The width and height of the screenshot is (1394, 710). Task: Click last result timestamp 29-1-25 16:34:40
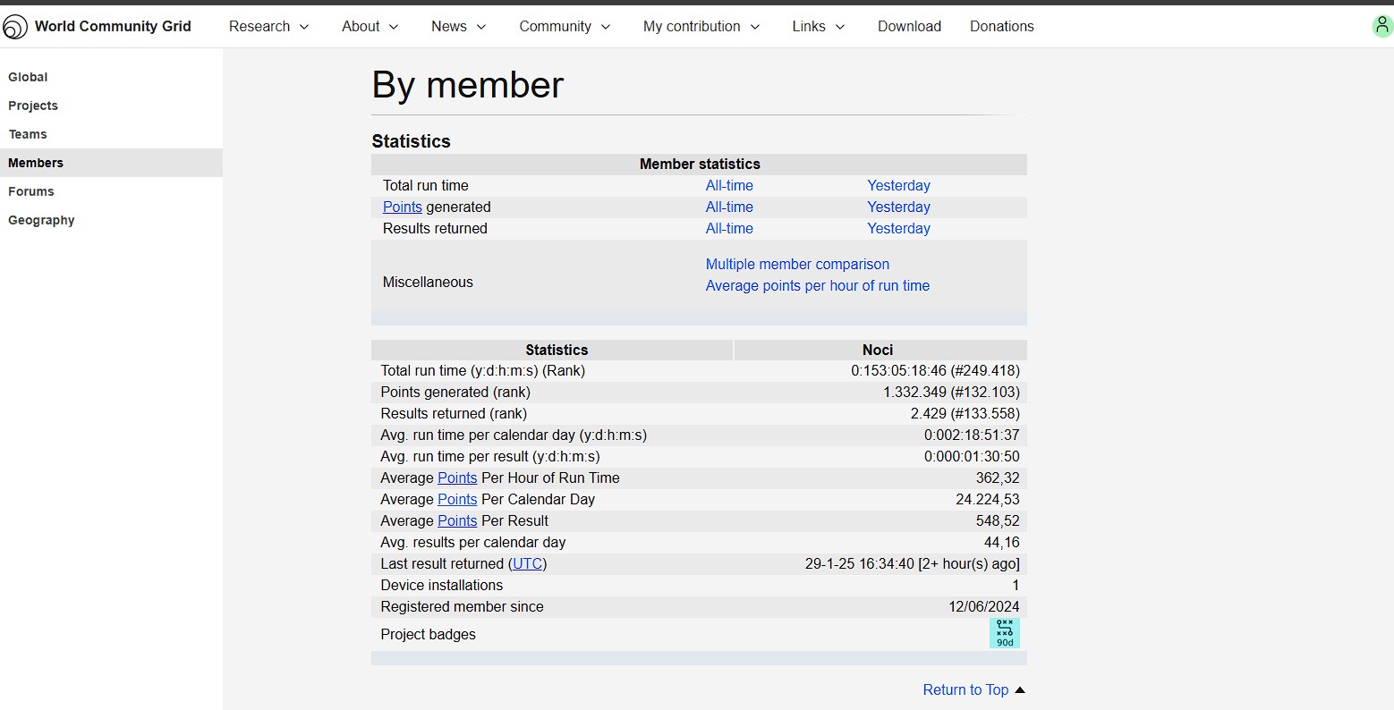tap(860, 563)
